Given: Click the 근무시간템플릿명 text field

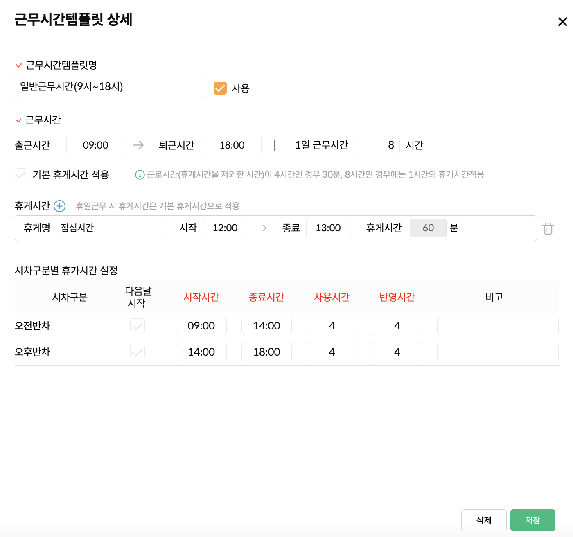Looking at the screenshot, I should 111,87.
